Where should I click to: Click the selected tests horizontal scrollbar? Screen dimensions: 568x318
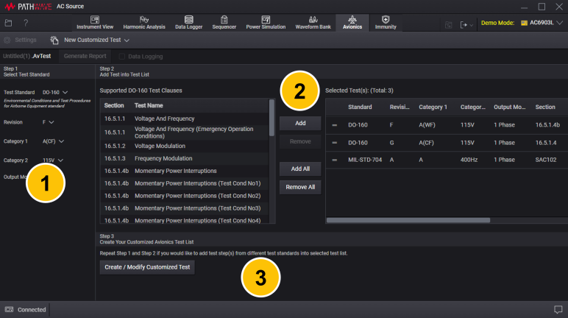coord(408,220)
